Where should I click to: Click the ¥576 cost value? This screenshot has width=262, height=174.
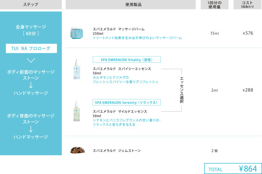[248, 33]
